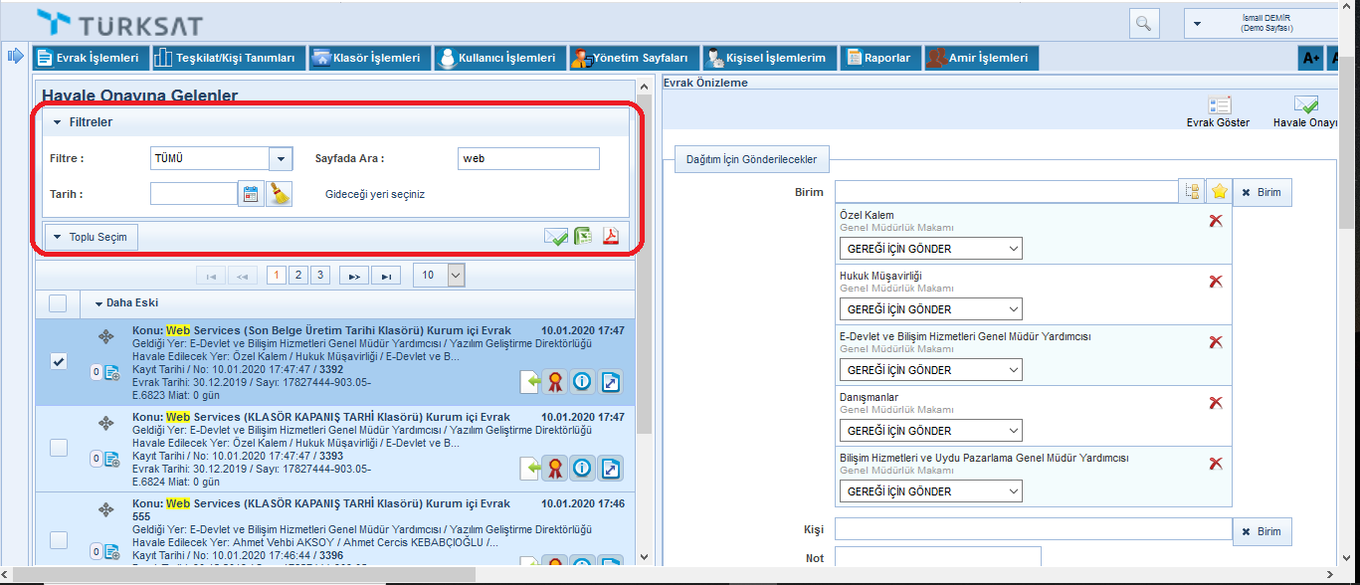This screenshot has width=1360, height=585.
Task: Click the magnifier search icon in header
Action: pos(1144,24)
